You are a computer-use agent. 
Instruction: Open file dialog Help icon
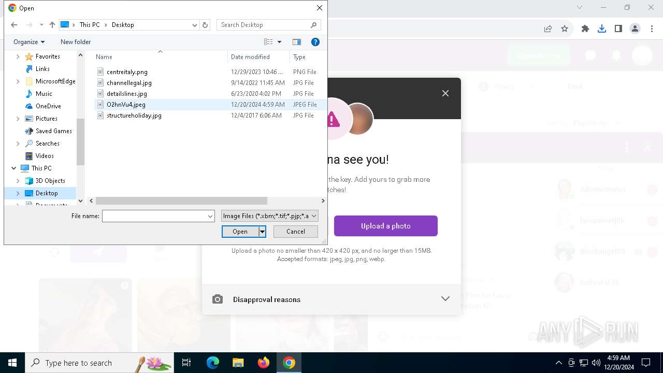tap(315, 42)
